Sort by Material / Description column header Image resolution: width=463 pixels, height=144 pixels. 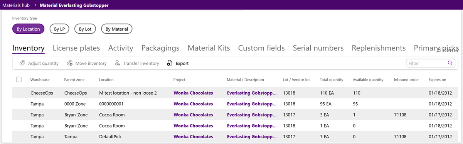pos(245,80)
